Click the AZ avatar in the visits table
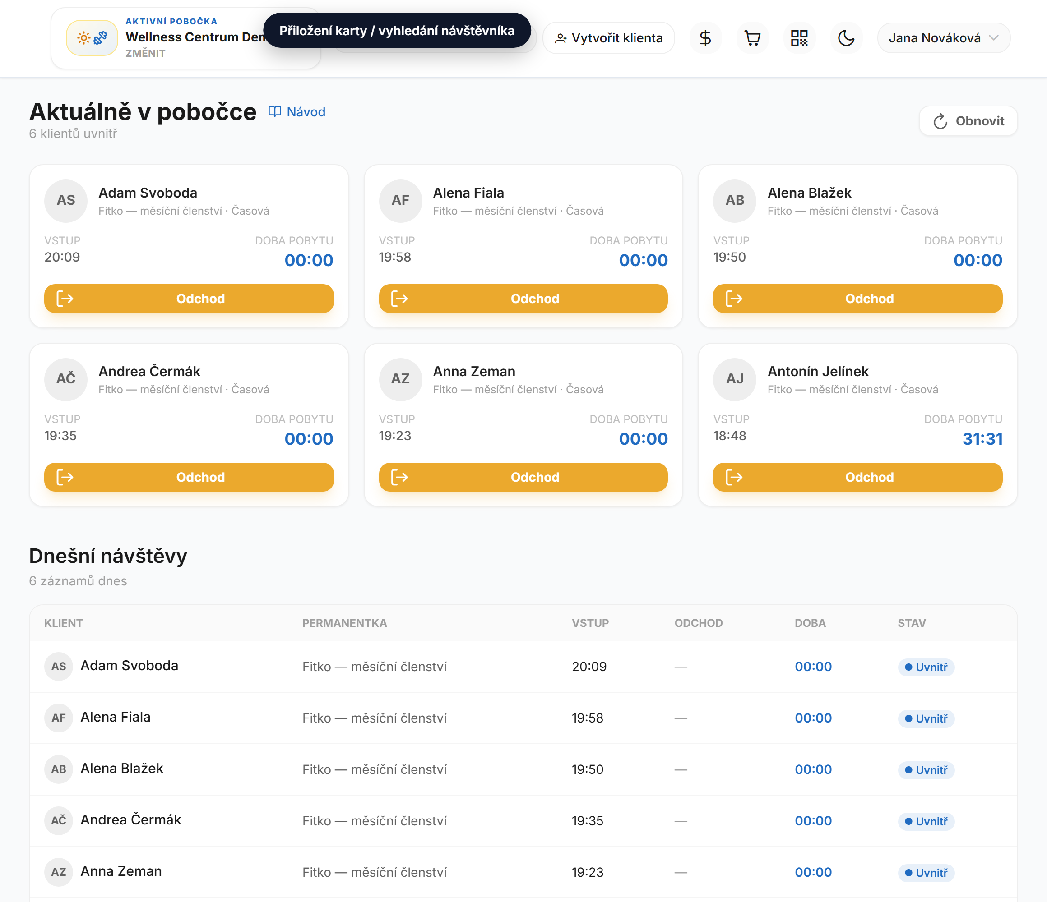 (59, 872)
